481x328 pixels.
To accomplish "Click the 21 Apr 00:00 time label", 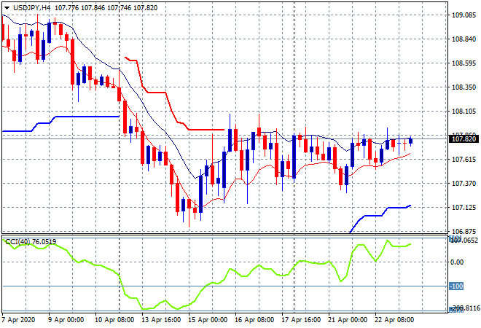I will tap(348, 320).
